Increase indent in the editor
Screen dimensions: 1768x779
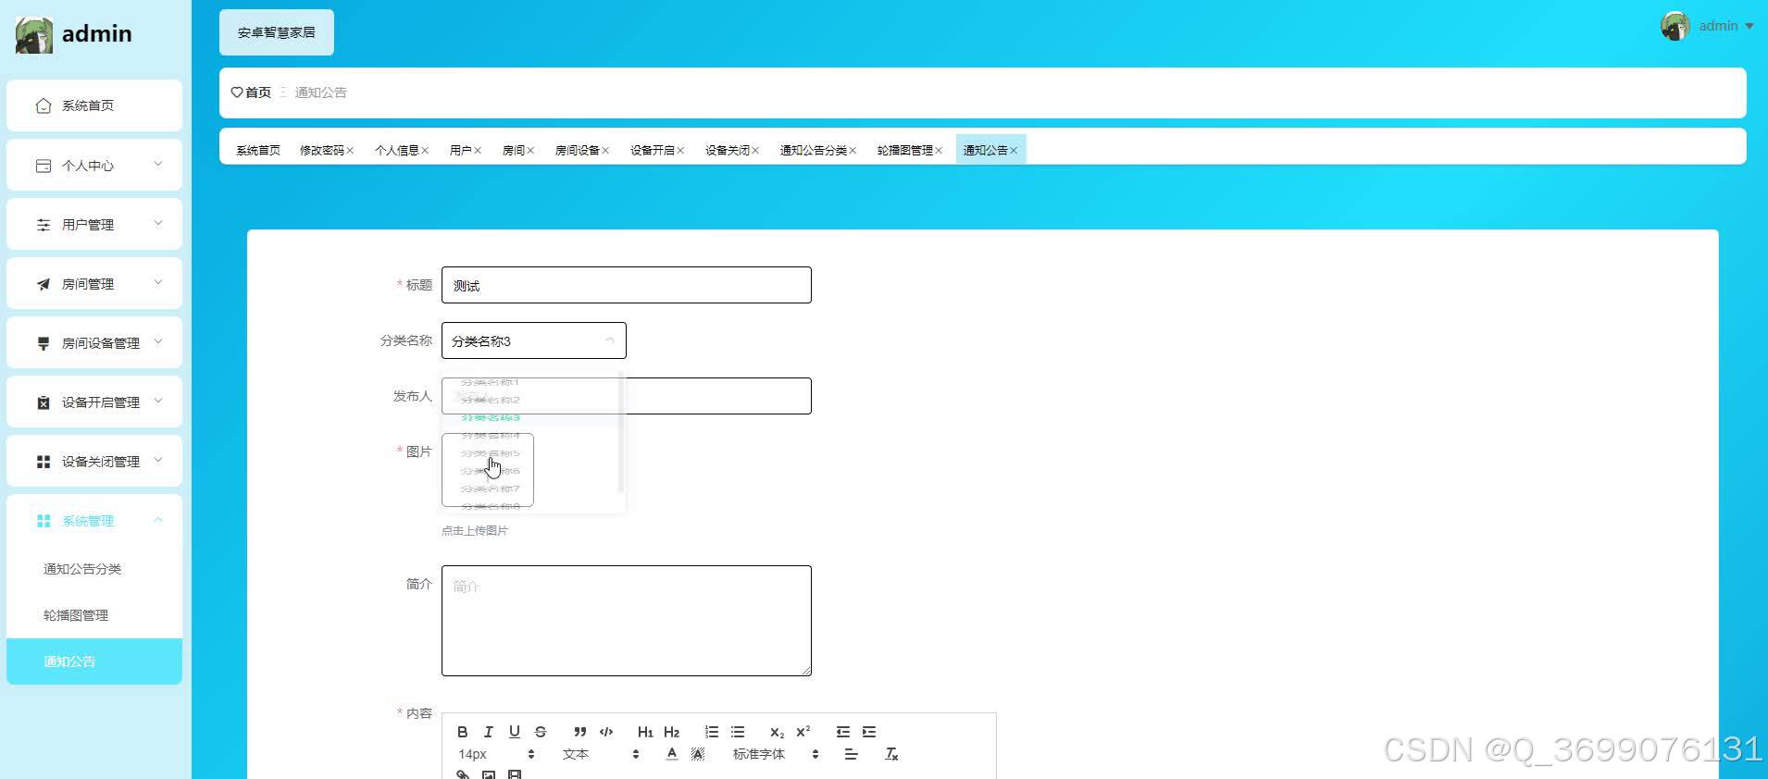tap(869, 732)
